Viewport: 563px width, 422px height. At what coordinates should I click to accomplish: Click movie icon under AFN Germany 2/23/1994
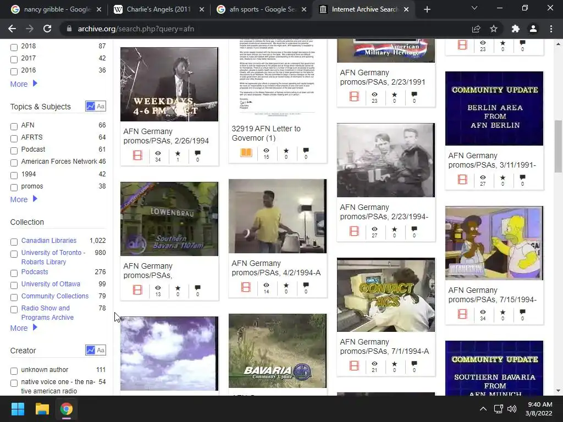click(x=354, y=231)
